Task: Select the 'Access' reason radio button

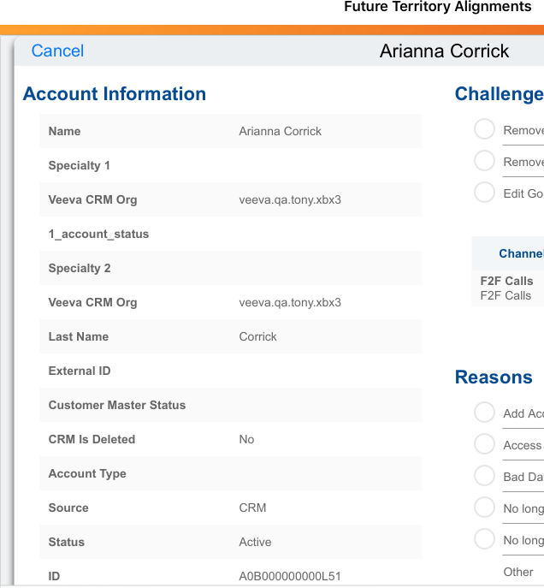Action: pyautogui.click(x=485, y=444)
